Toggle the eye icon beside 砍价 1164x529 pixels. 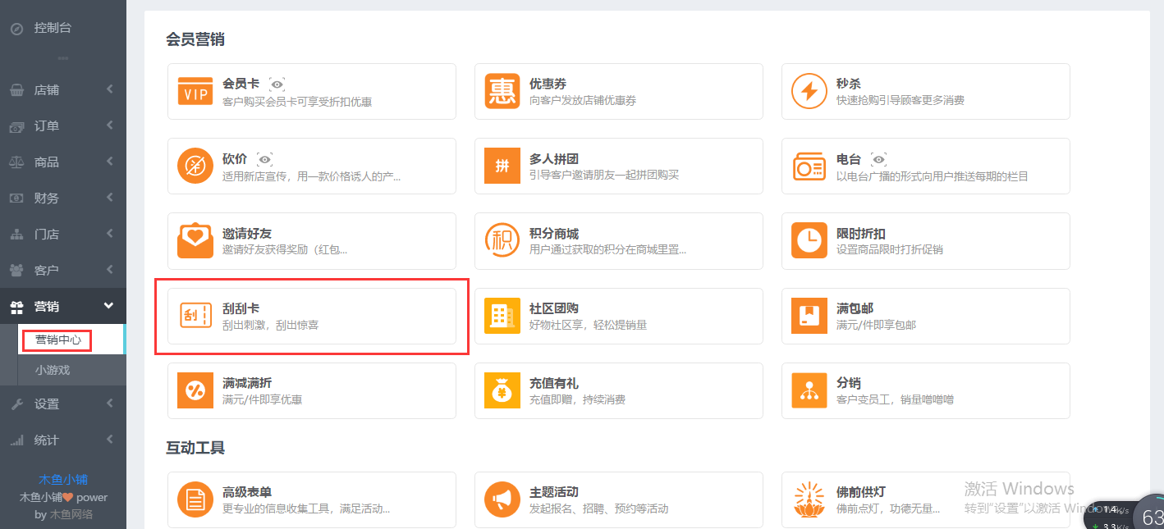264,159
